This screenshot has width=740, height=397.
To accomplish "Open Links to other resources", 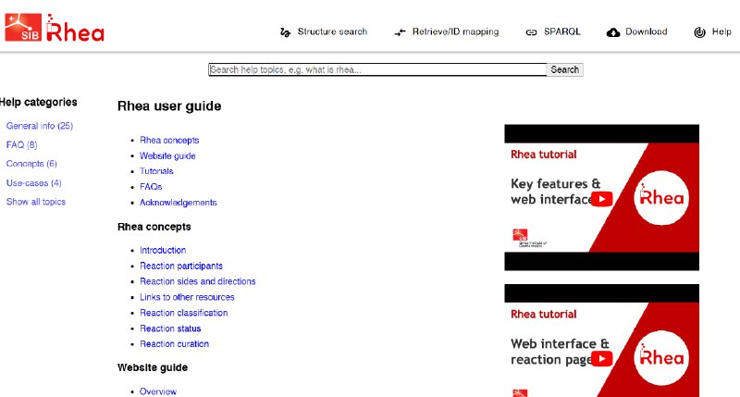I will pyautogui.click(x=187, y=297).
